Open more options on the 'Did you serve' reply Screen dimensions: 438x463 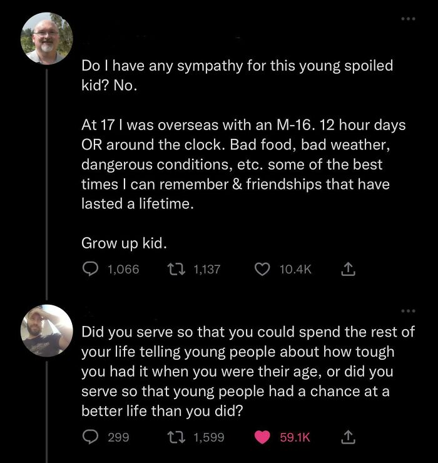[409, 311]
